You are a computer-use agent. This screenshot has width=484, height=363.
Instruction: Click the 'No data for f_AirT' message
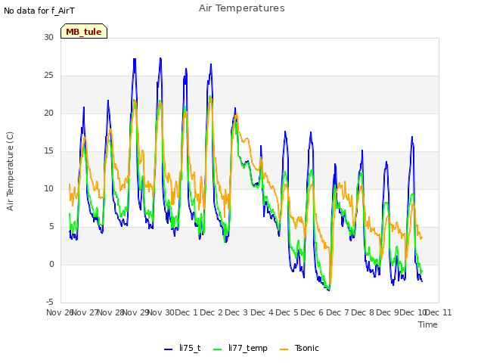pos(39,11)
